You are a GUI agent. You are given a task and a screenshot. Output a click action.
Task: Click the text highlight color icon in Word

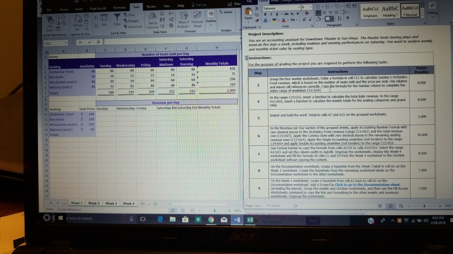[274, 20]
